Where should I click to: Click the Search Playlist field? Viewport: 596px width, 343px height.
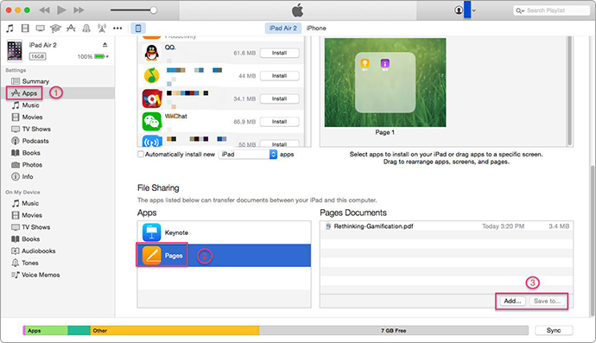[551, 10]
